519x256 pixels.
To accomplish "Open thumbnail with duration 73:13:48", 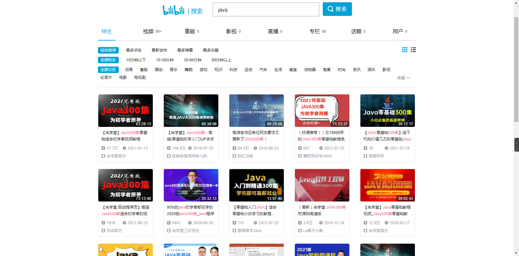I will coord(126,185).
